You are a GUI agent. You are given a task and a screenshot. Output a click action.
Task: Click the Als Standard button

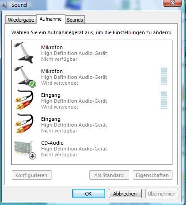(x=109, y=175)
